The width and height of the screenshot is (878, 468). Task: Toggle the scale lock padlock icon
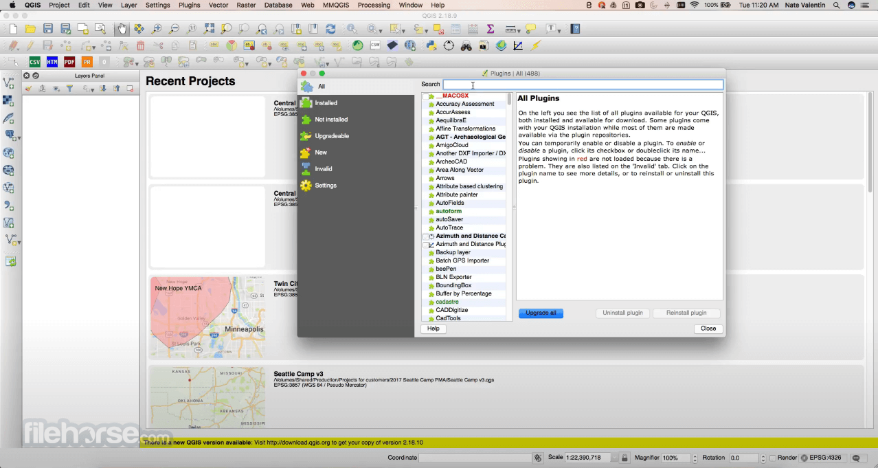coord(624,458)
